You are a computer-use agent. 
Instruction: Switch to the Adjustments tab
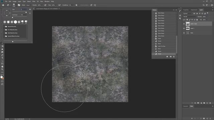click(x=194, y=10)
